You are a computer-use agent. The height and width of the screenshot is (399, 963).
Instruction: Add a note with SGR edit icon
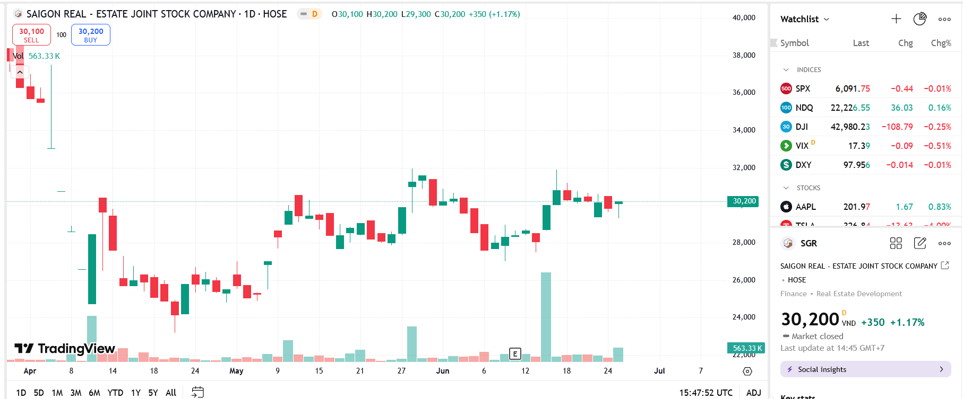point(920,243)
